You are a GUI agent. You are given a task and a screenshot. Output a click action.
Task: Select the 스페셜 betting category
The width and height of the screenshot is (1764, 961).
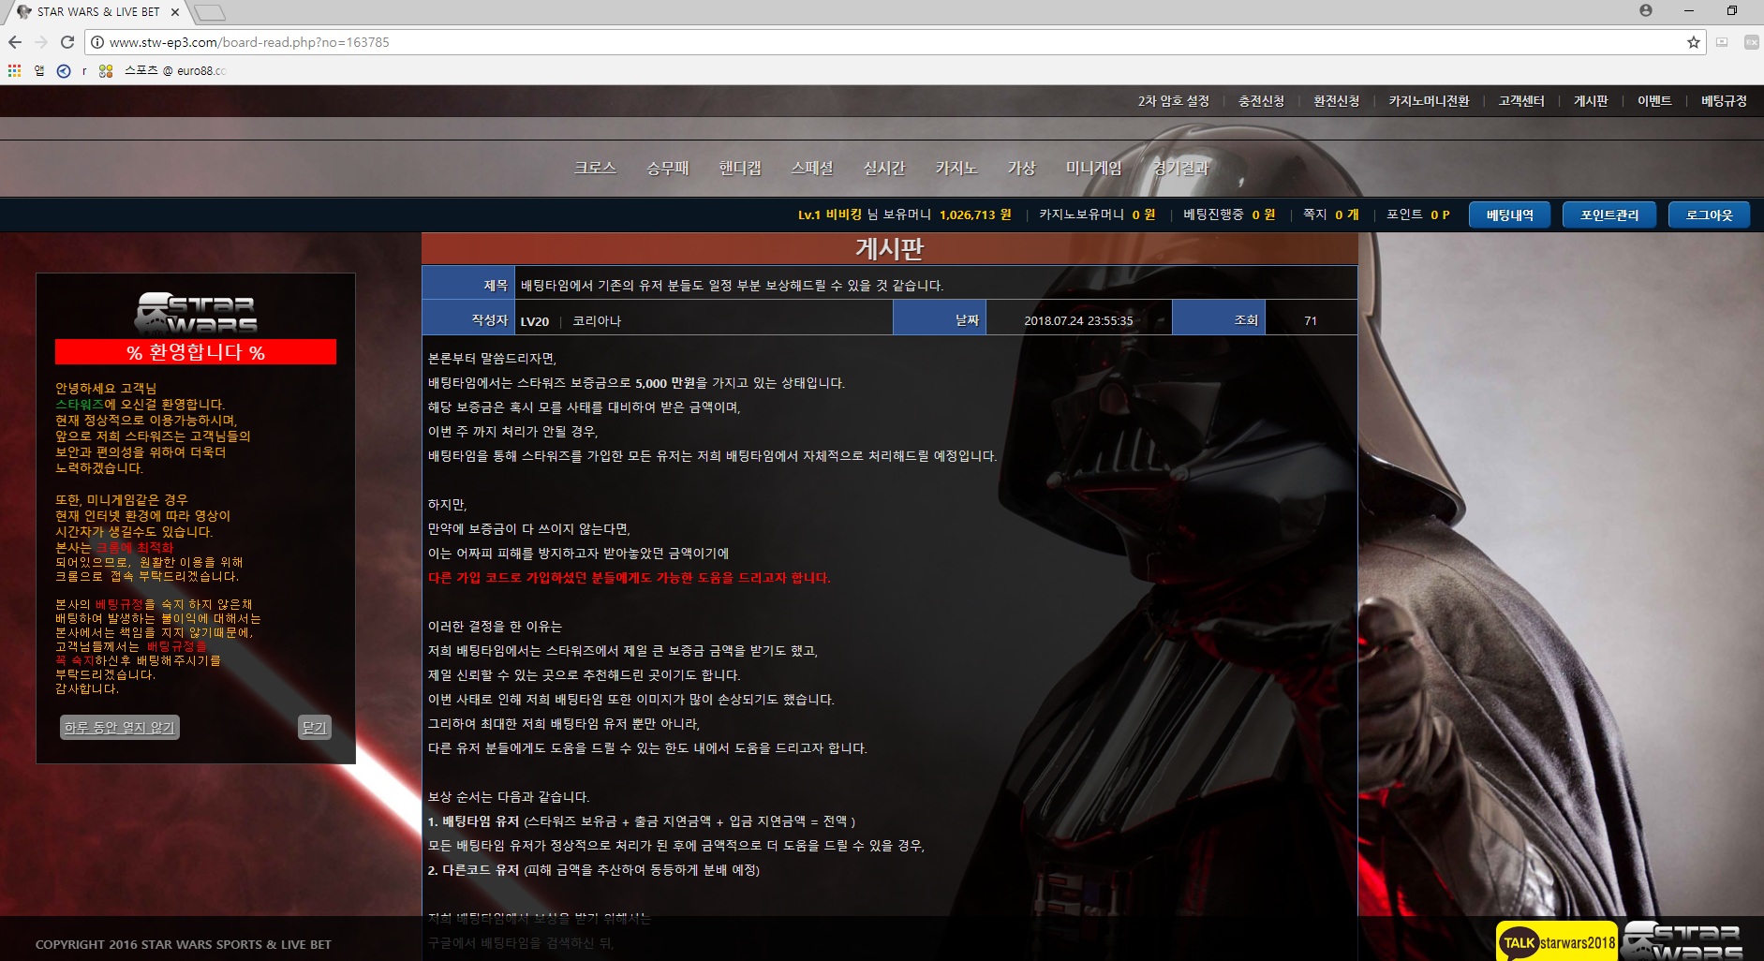(x=812, y=168)
